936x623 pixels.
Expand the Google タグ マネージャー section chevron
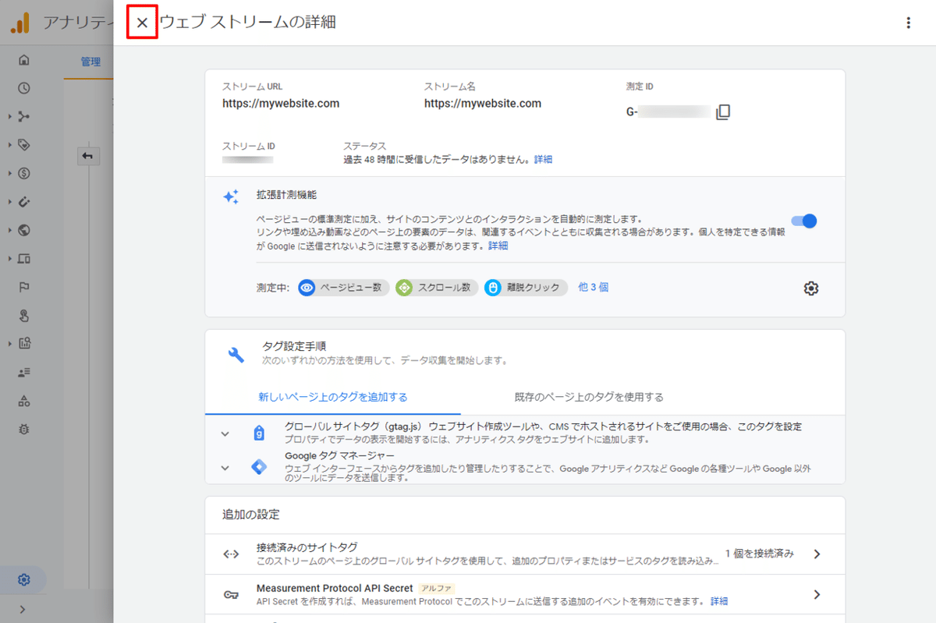[225, 468]
